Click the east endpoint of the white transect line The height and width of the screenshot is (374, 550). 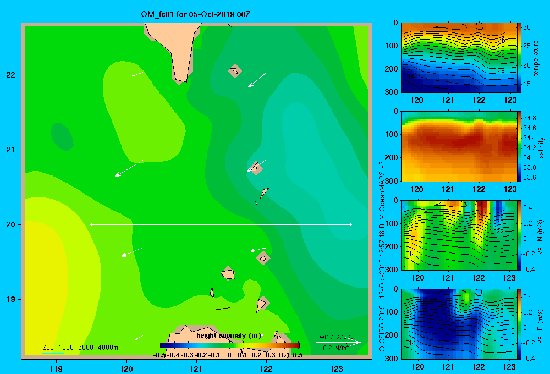[351, 224]
